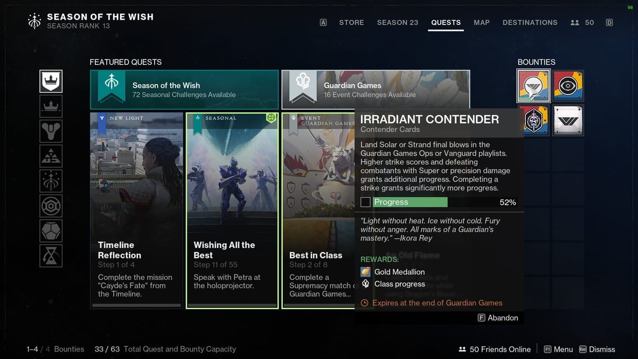Switch to the MAP tab
This screenshot has width=638, height=359.
click(x=482, y=22)
